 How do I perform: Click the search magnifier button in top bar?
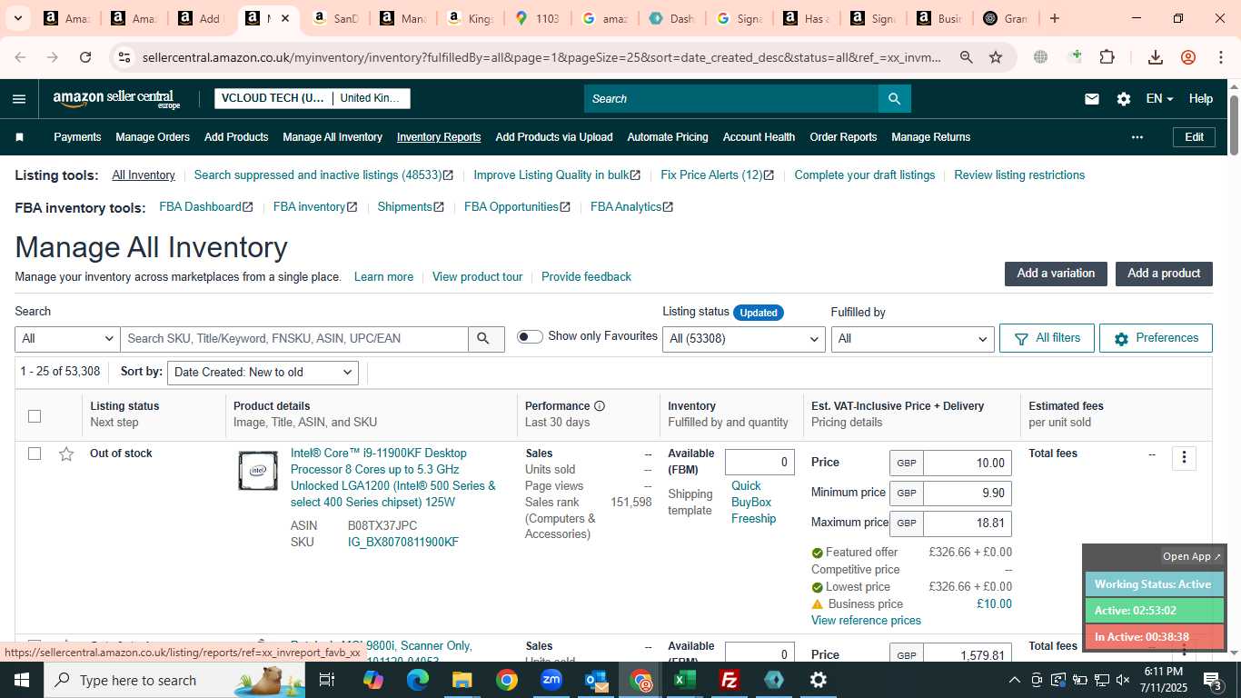[894, 99]
